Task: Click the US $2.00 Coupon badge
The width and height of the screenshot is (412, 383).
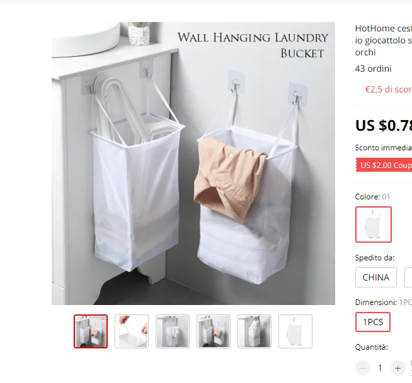Action: 384,165
